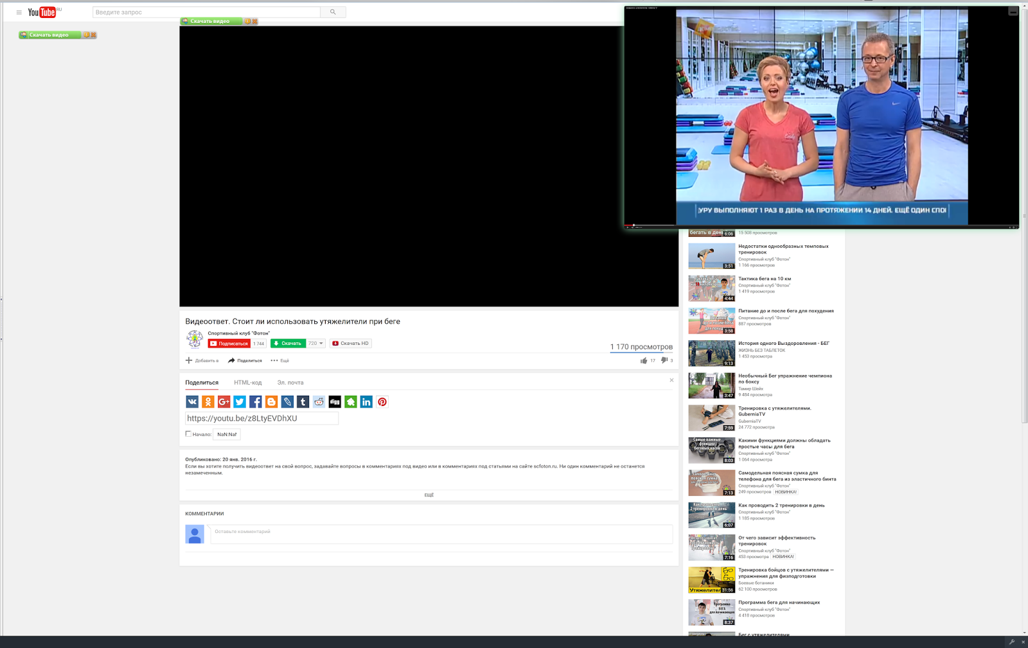This screenshot has width=1028, height=648.
Task: Share to Blogger
Action: pyautogui.click(x=271, y=402)
